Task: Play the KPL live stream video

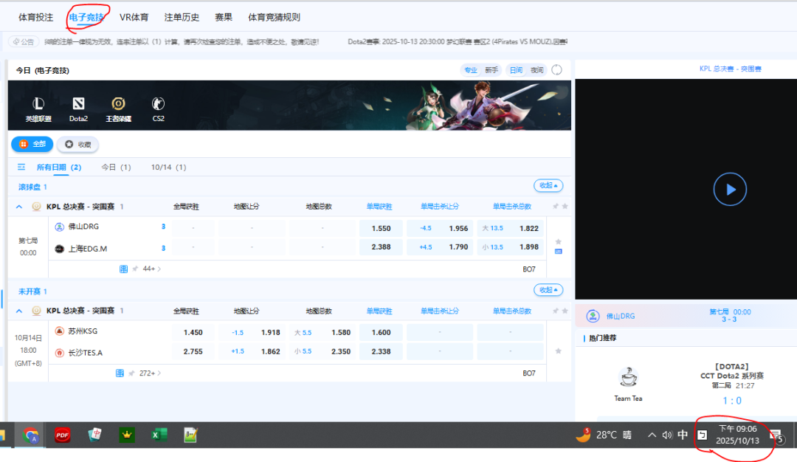Action: (729, 190)
